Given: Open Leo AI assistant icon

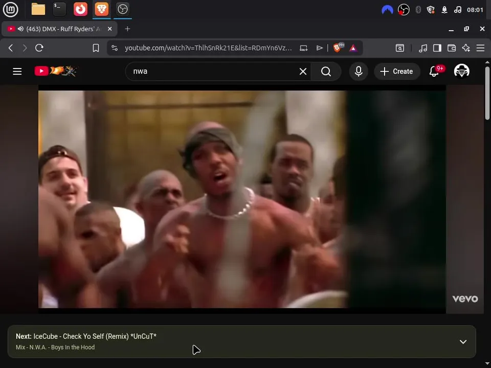Looking at the screenshot, I should 466,48.
